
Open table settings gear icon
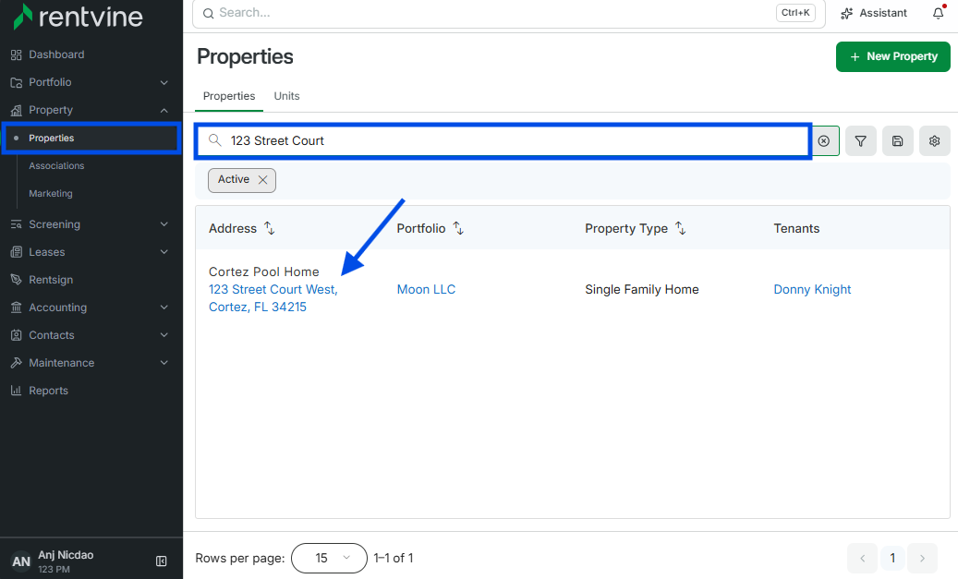click(934, 141)
